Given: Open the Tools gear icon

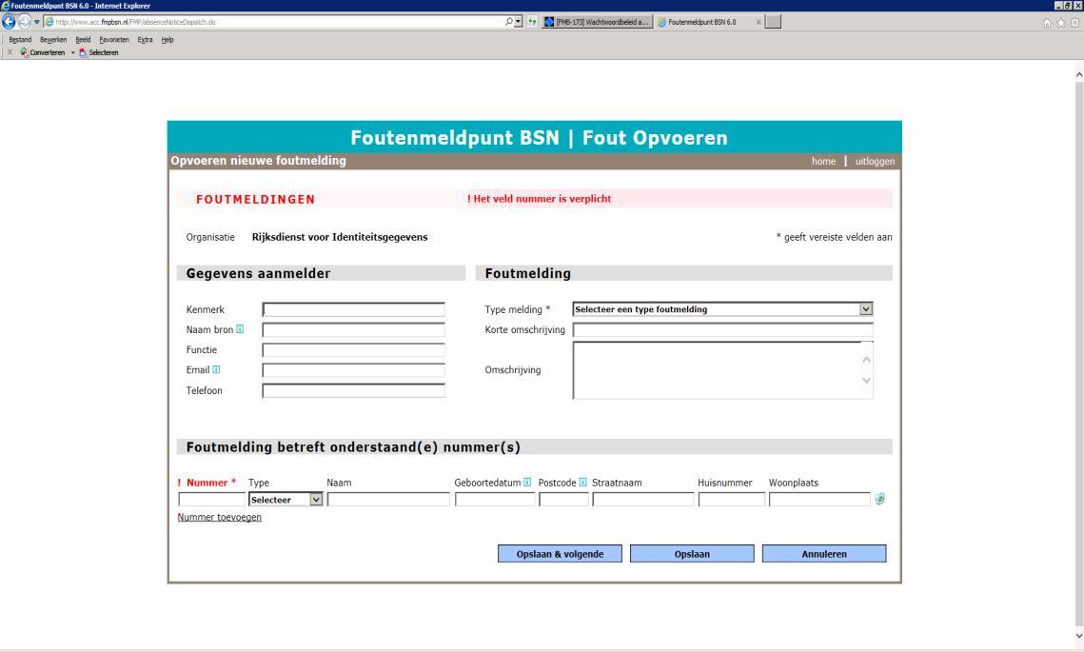Looking at the screenshot, I should coord(1075,23).
